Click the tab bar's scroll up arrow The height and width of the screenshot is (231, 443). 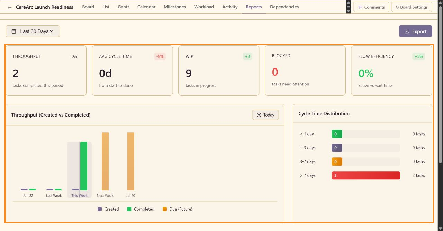pyautogui.click(x=349, y=3)
